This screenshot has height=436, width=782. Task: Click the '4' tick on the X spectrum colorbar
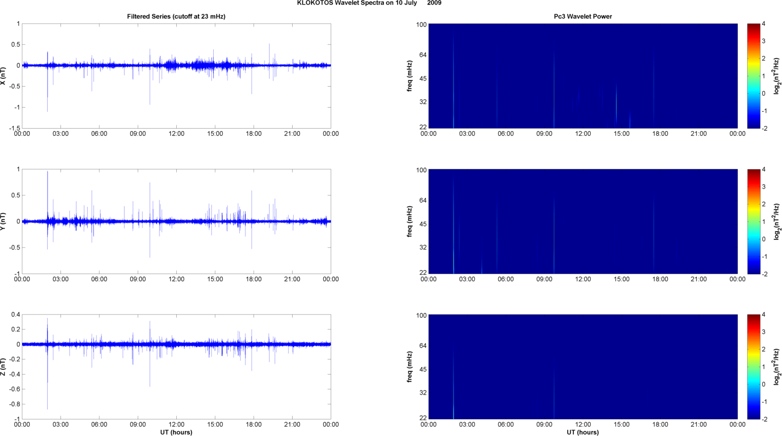(x=764, y=24)
